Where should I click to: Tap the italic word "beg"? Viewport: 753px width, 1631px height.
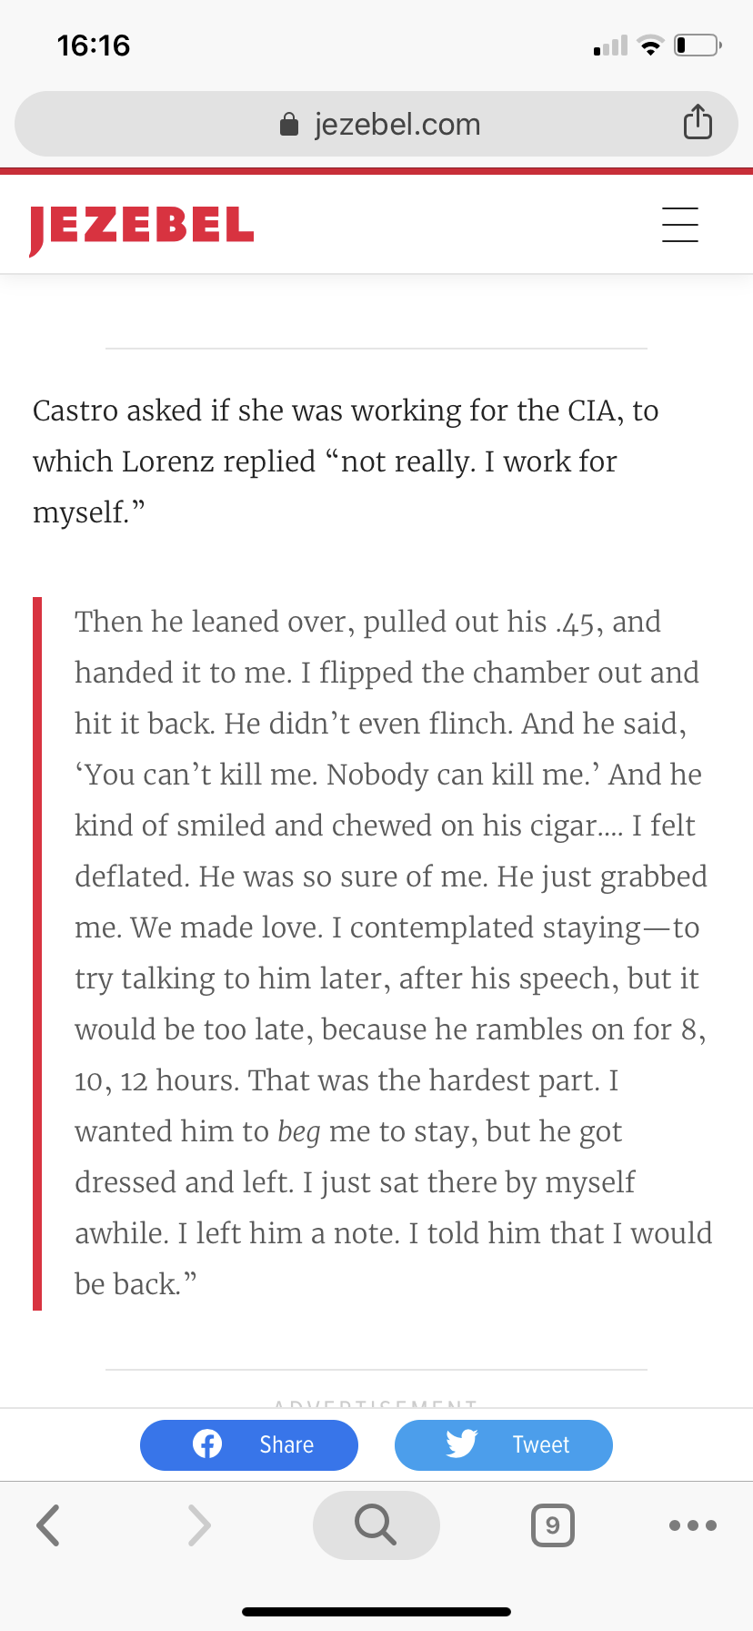(299, 1131)
